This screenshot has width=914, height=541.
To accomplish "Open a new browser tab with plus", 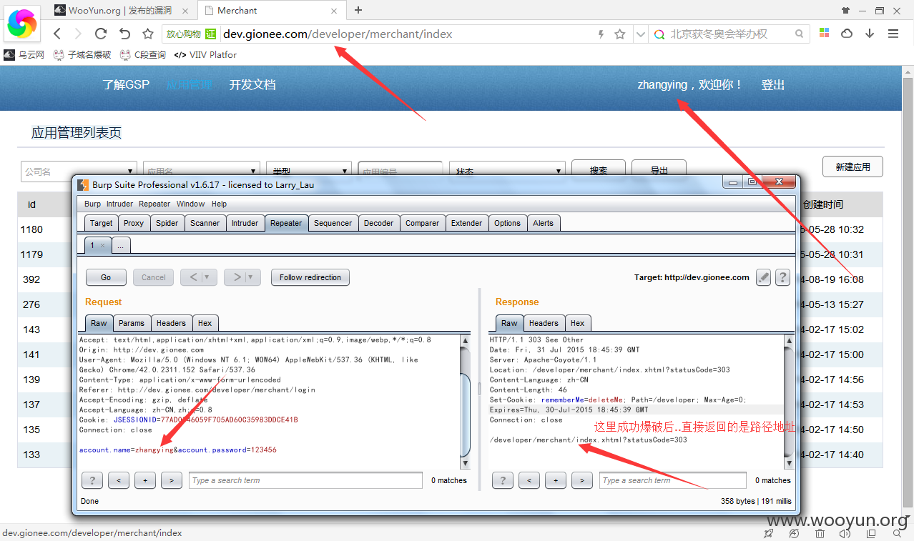I will point(358,10).
